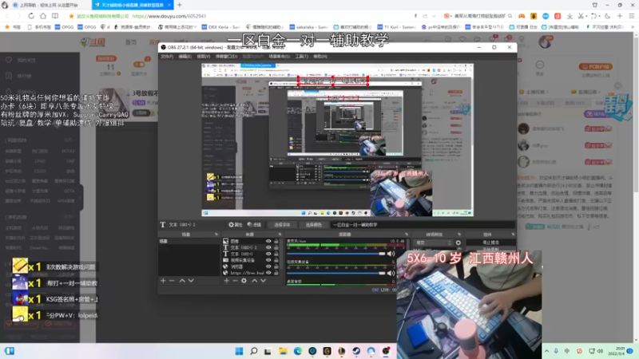Pop out the Sources dock
The image size is (639, 359).
280,235
